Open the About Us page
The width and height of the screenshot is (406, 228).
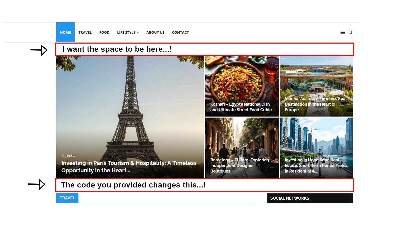point(155,32)
